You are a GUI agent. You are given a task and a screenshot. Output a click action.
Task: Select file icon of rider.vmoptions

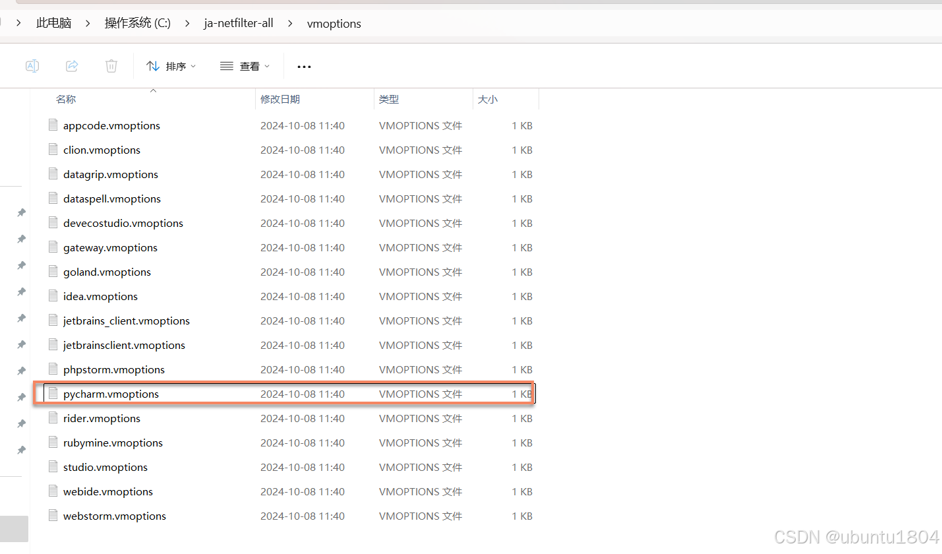pyautogui.click(x=53, y=417)
